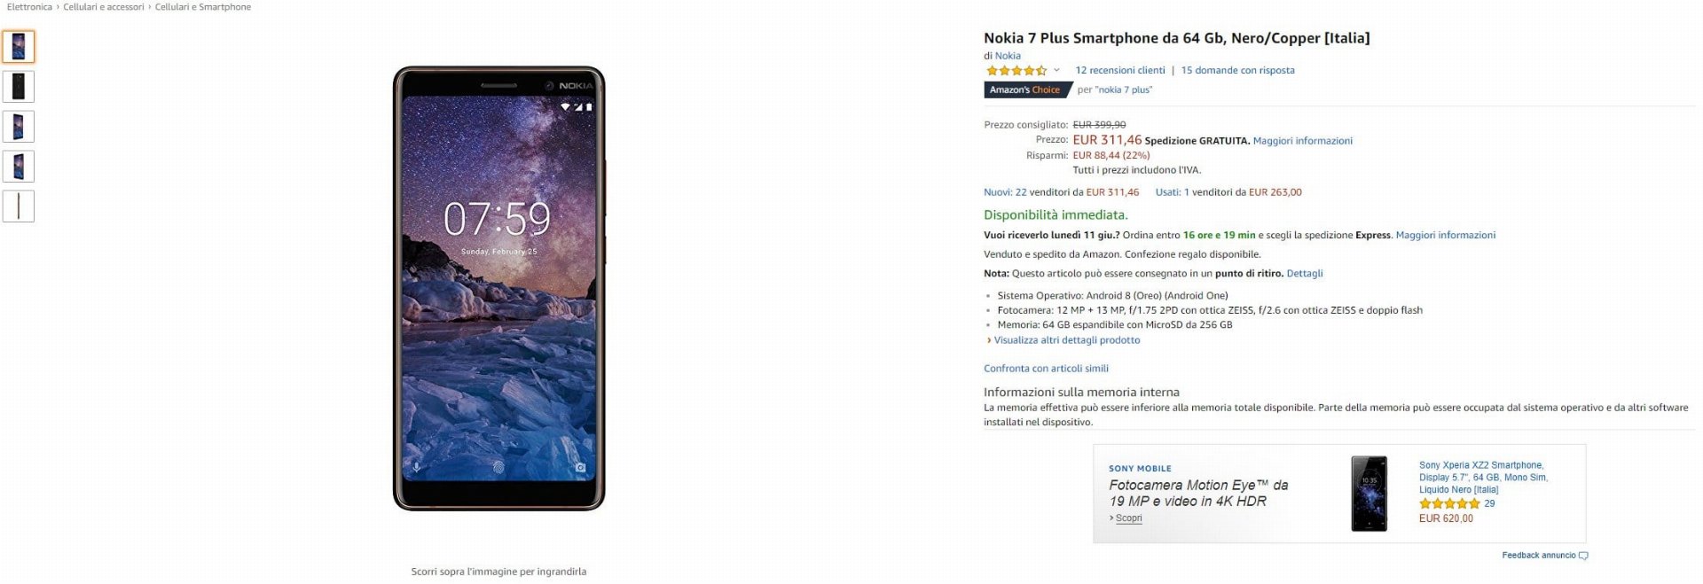Select the second black back-view thumbnail
The width and height of the screenshot is (1703, 584).
[x=19, y=87]
